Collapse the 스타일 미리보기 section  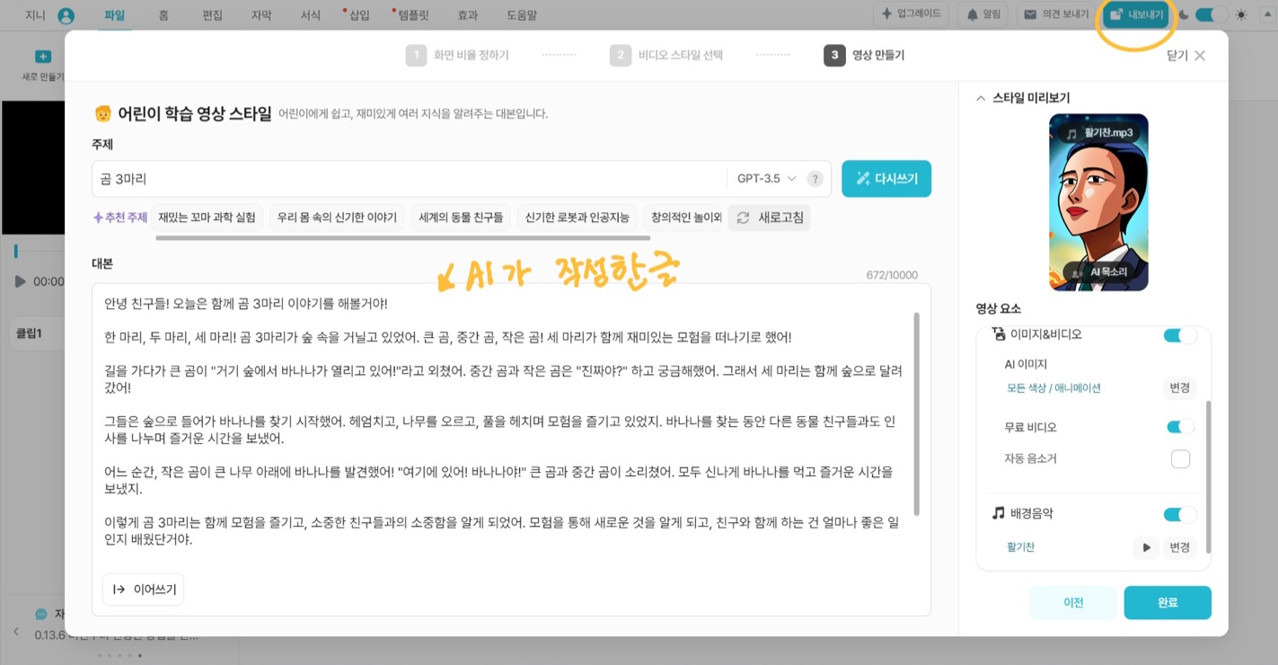[x=980, y=98]
